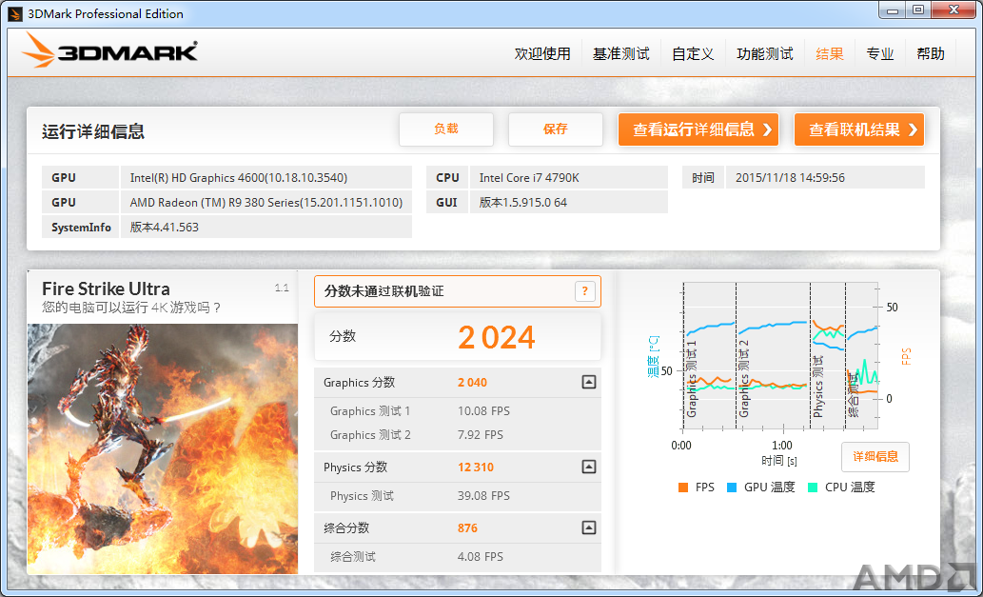The width and height of the screenshot is (983, 597).
Task: Open the 专业 tab
Action: click(x=879, y=54)
